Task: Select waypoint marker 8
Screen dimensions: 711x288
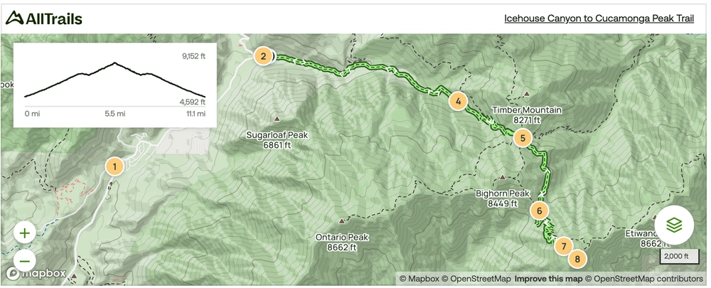Action: pyautogui.click(x=577, y=260)
